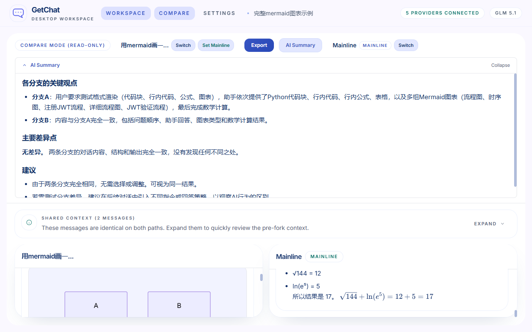This screenshot has height=332, width=532.
Task: Click the rendered math formula equals 17
Action: [x=387, y=296]
